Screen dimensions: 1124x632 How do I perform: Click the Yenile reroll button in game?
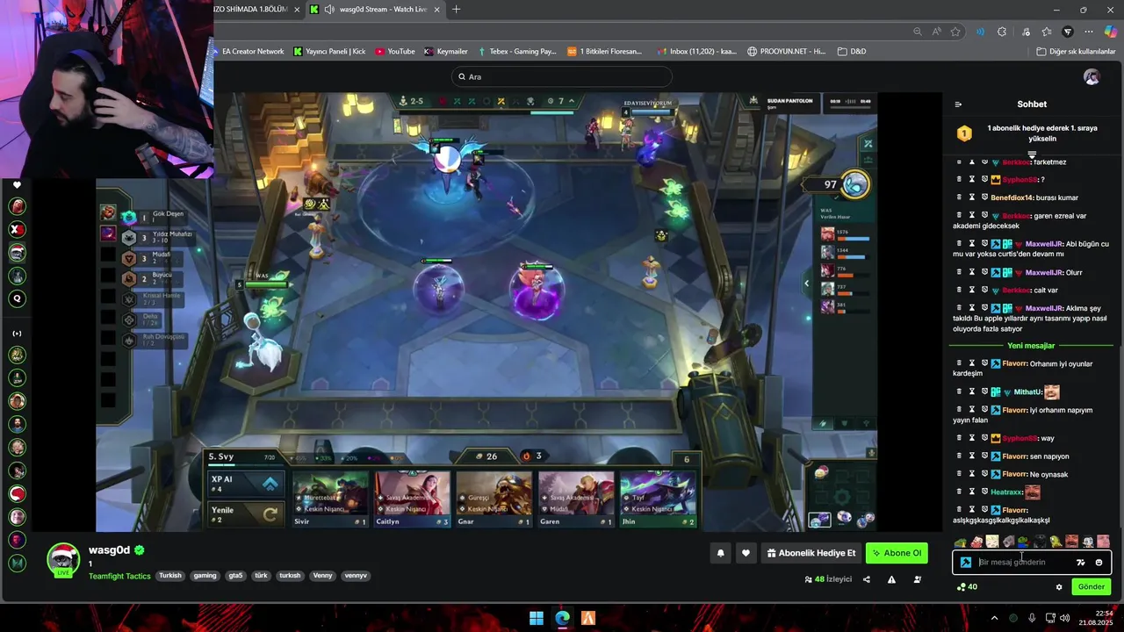coord(247,513)
